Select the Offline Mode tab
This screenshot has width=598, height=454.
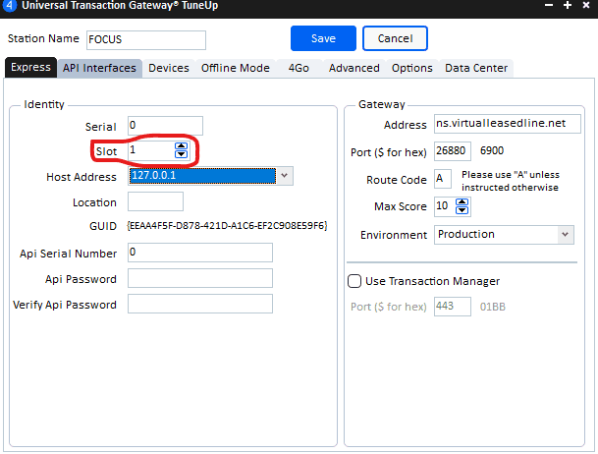click(x=236, y=68)
